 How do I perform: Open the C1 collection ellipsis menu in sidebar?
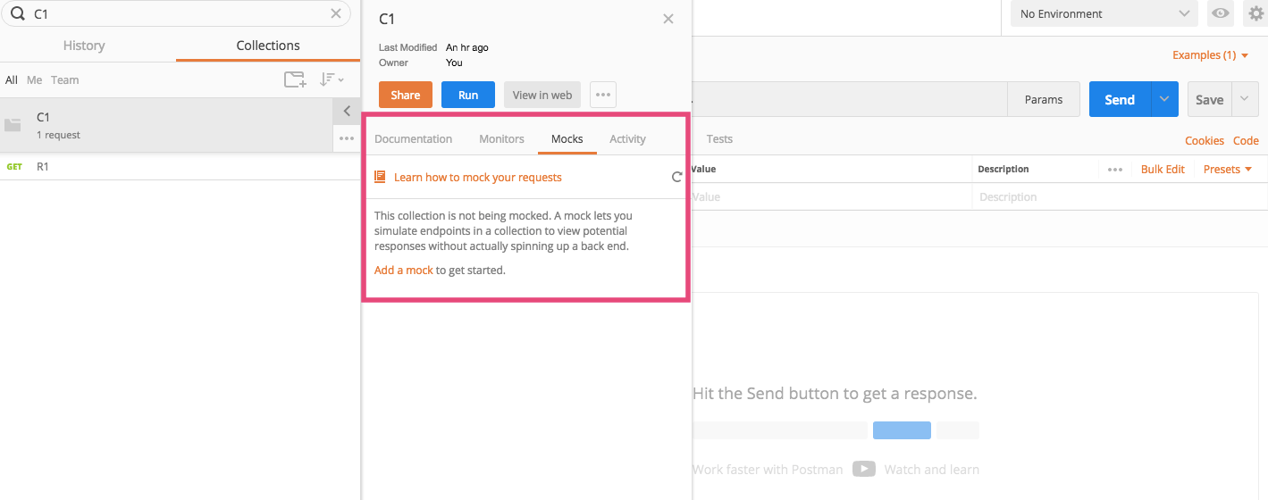pos(347,138)
